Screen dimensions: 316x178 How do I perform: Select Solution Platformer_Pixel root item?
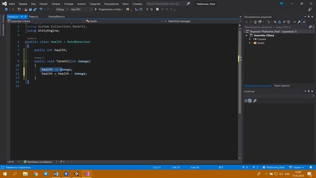(273, 32)
